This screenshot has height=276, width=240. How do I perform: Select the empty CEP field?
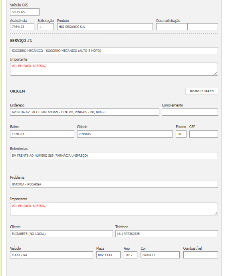(203, 134)
